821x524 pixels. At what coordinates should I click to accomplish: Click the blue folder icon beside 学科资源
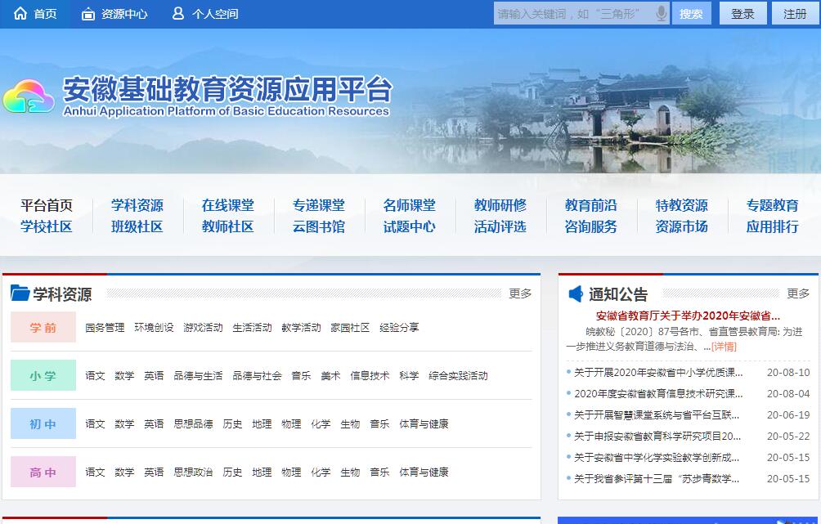20,293
